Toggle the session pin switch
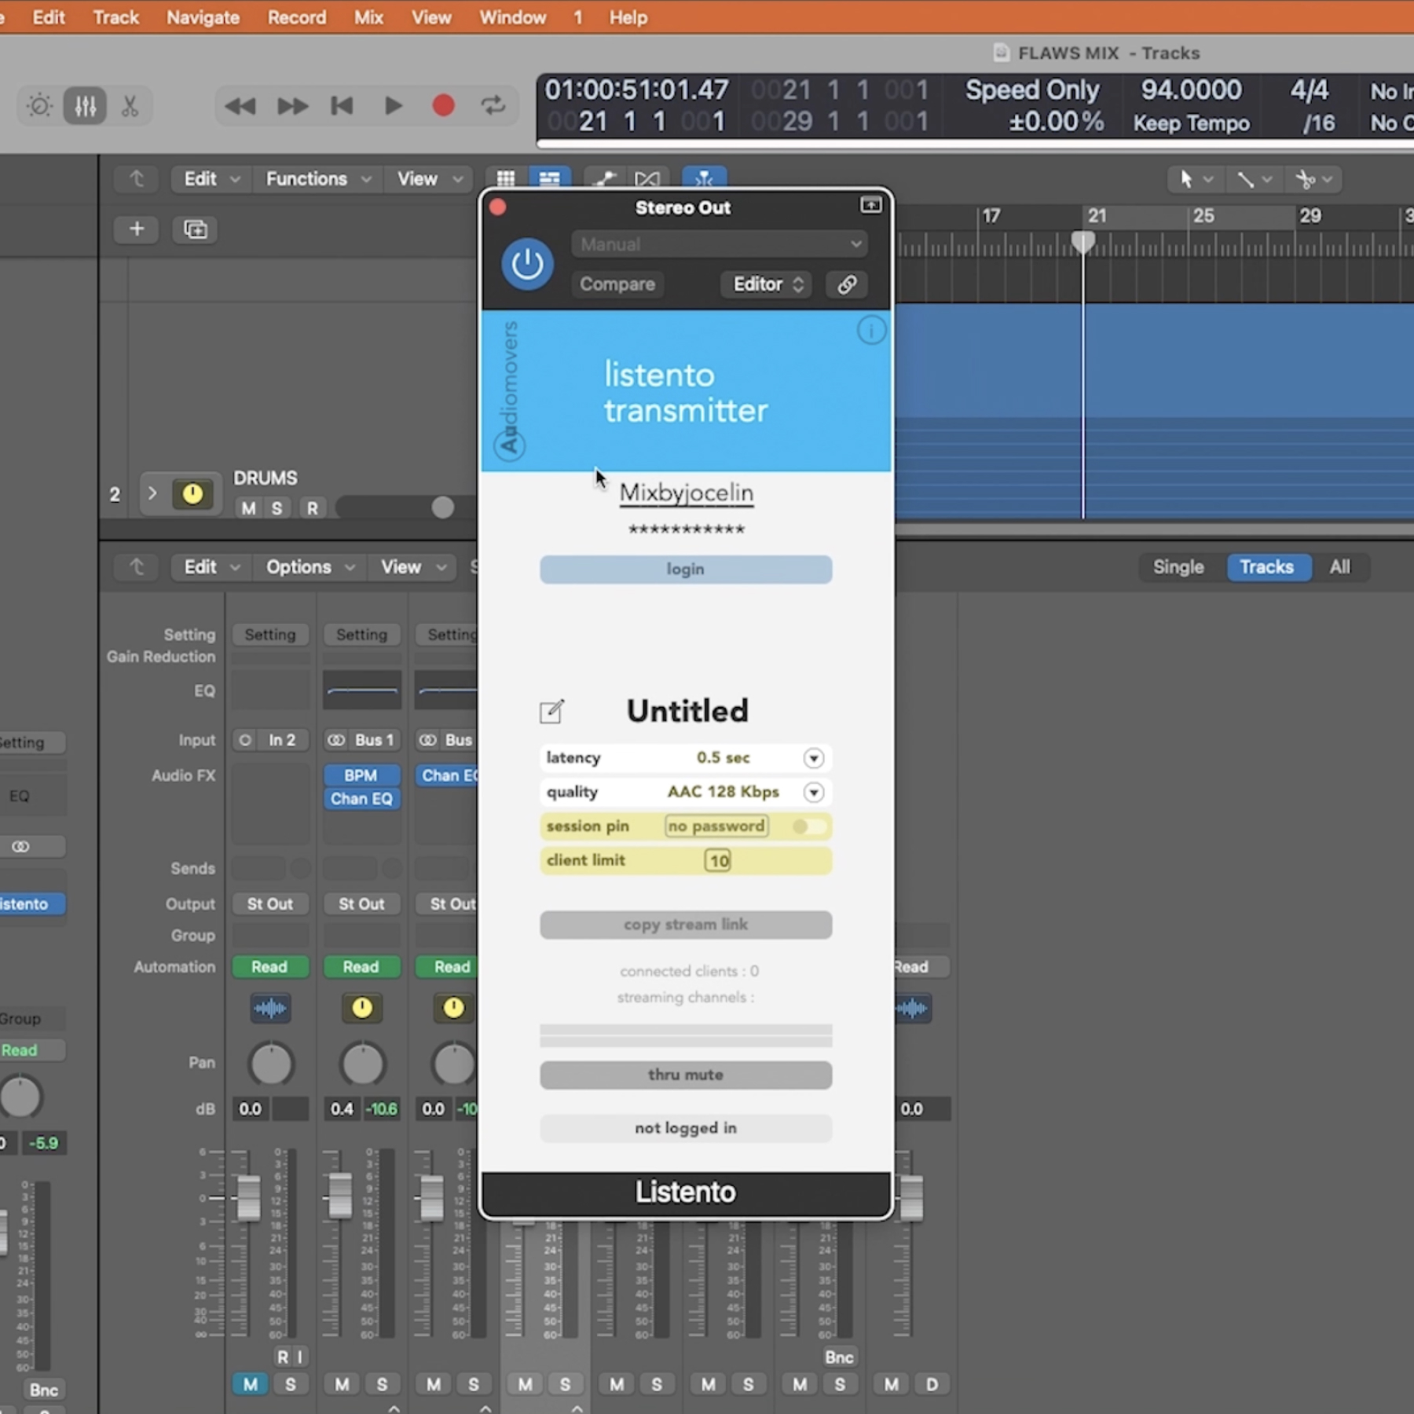The image size is (1414, 1414). pyautogui.click(x=808, y=826)
